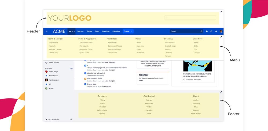Click the magnifier icon in blue Search bar

(x=201, y=31)
